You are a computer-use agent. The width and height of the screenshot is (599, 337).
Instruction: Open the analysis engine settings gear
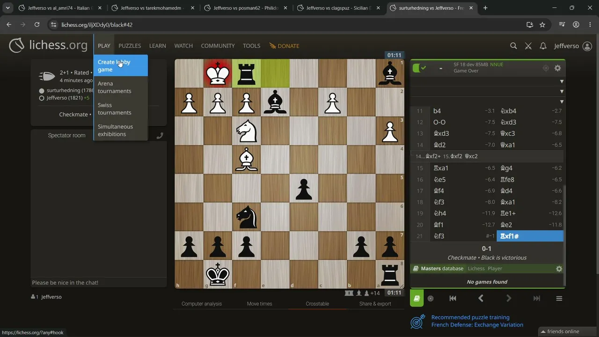coord(557,68)
